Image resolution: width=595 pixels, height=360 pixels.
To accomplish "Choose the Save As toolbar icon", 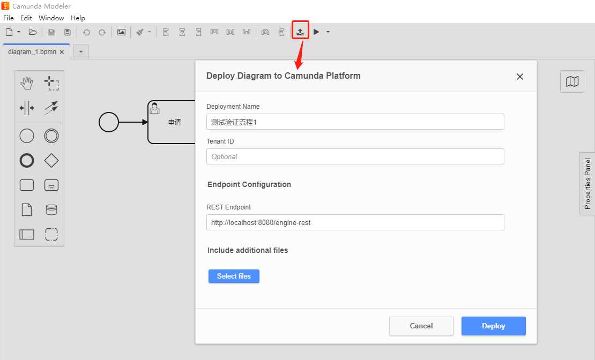I will [68, 32].
